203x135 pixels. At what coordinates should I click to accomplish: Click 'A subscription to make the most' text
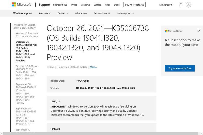[x=182, y=42]
